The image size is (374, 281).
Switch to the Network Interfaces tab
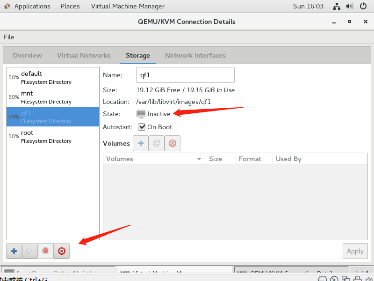click(195, 55)
